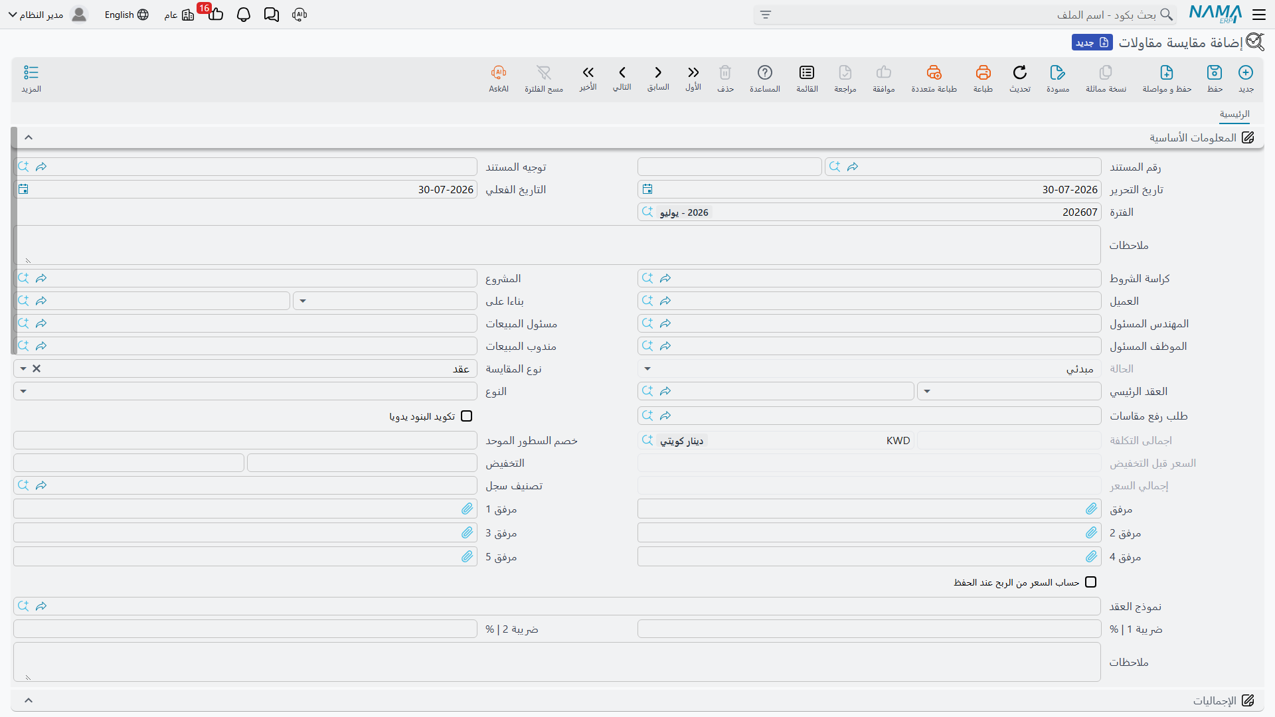Viewport: 1275px width, 717px height.
Task: Open search filter options icon
Action: [x=766, y=15]
